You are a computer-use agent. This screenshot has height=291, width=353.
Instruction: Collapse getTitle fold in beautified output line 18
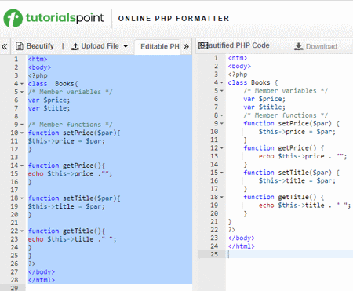point(222,197)
